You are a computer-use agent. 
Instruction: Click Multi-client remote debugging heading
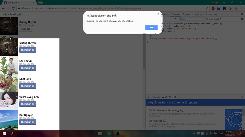coord(166,110)
